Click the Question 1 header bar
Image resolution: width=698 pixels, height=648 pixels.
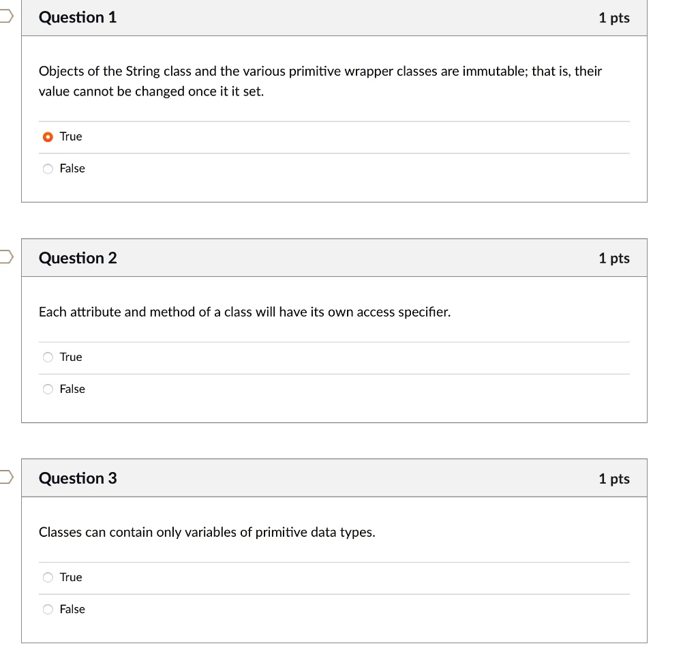[x=334, y=18]
